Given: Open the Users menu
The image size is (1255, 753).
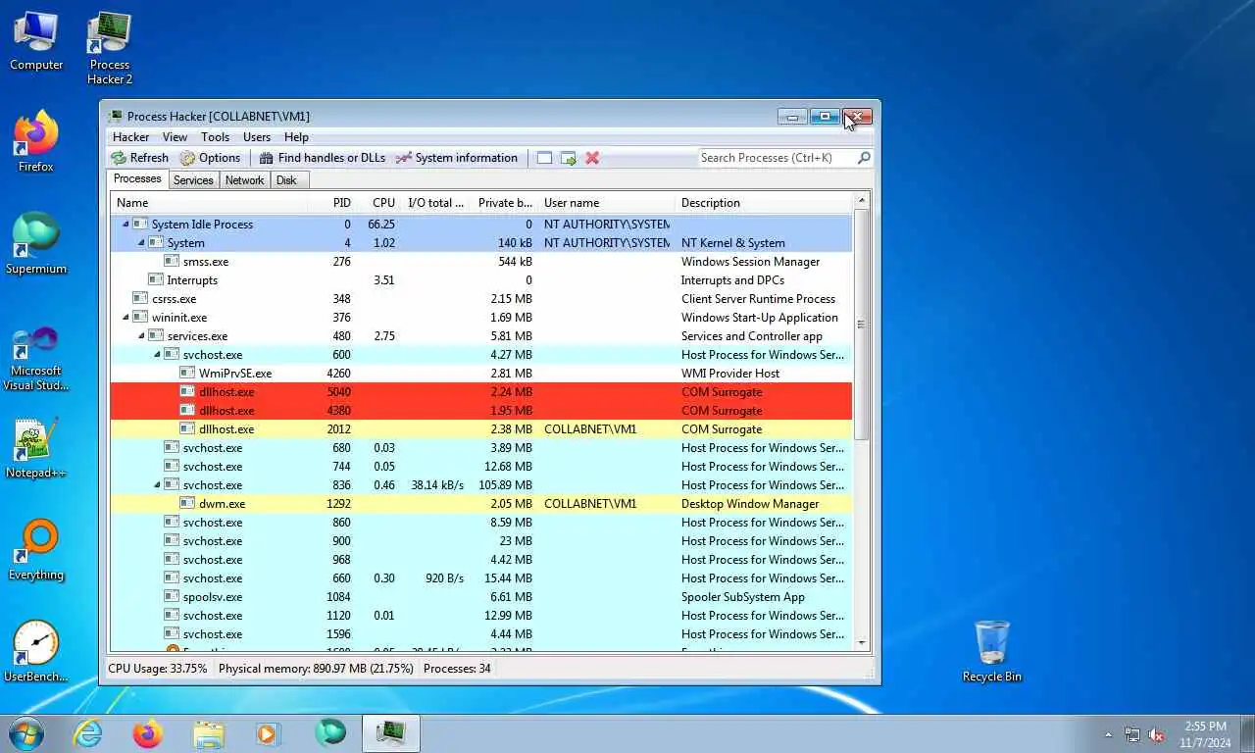Looking at the screenshot, I should click(257, 137).
